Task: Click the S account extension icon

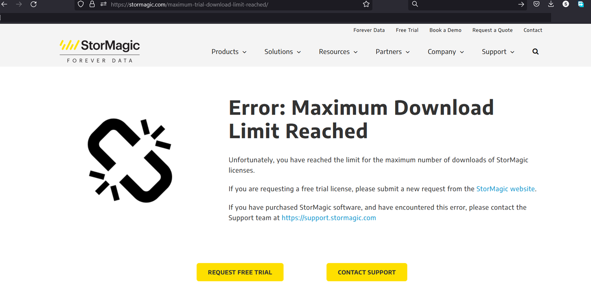Action: tap(566, 4)
